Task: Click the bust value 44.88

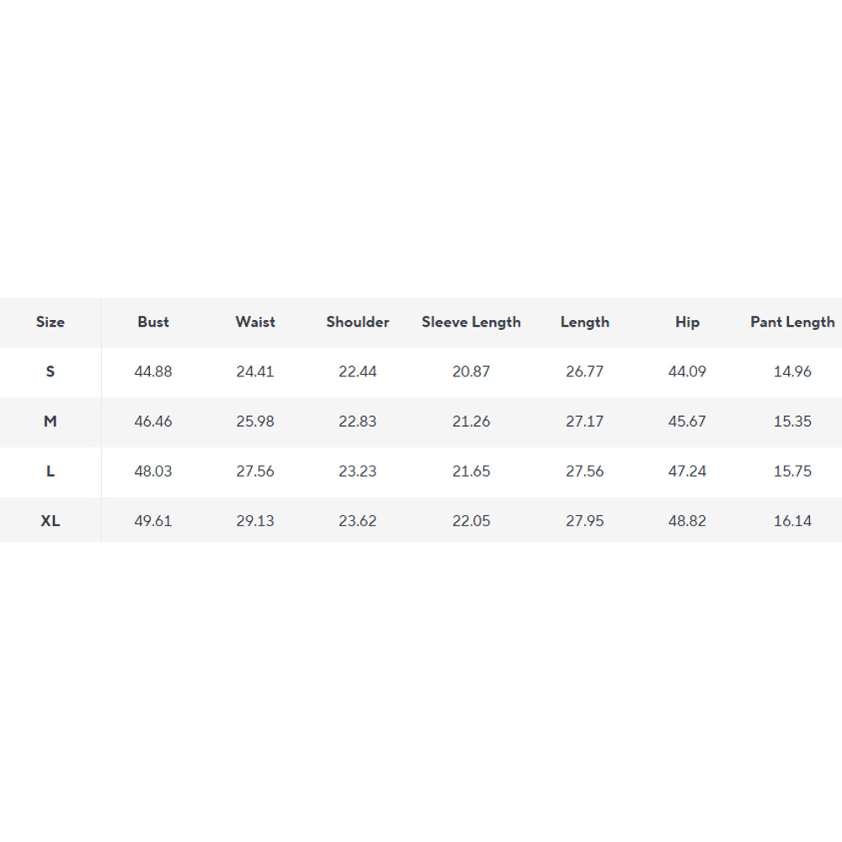Action: pyautogui.click(x=153, y=371)
